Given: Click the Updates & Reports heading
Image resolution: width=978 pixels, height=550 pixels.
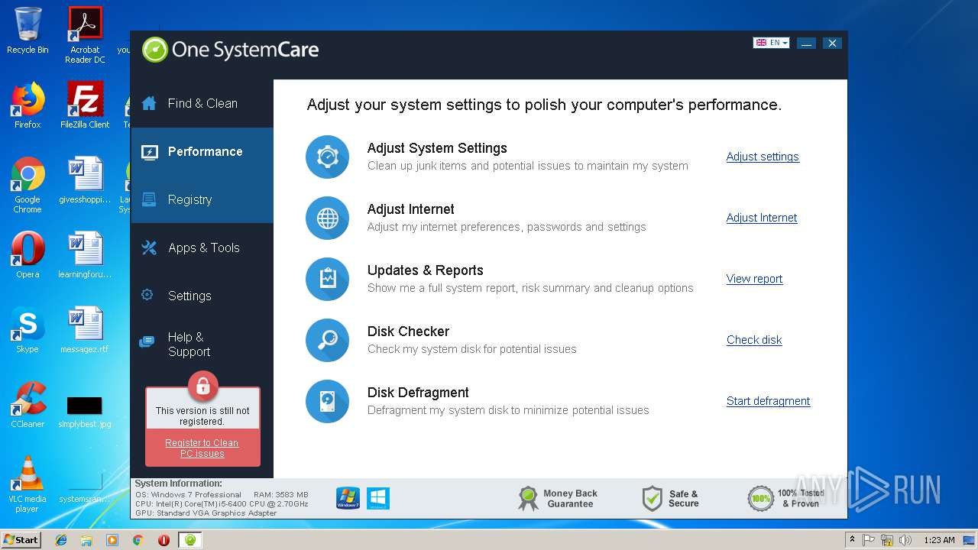Looking at the screenshot, I should click(x=425, y=270).
